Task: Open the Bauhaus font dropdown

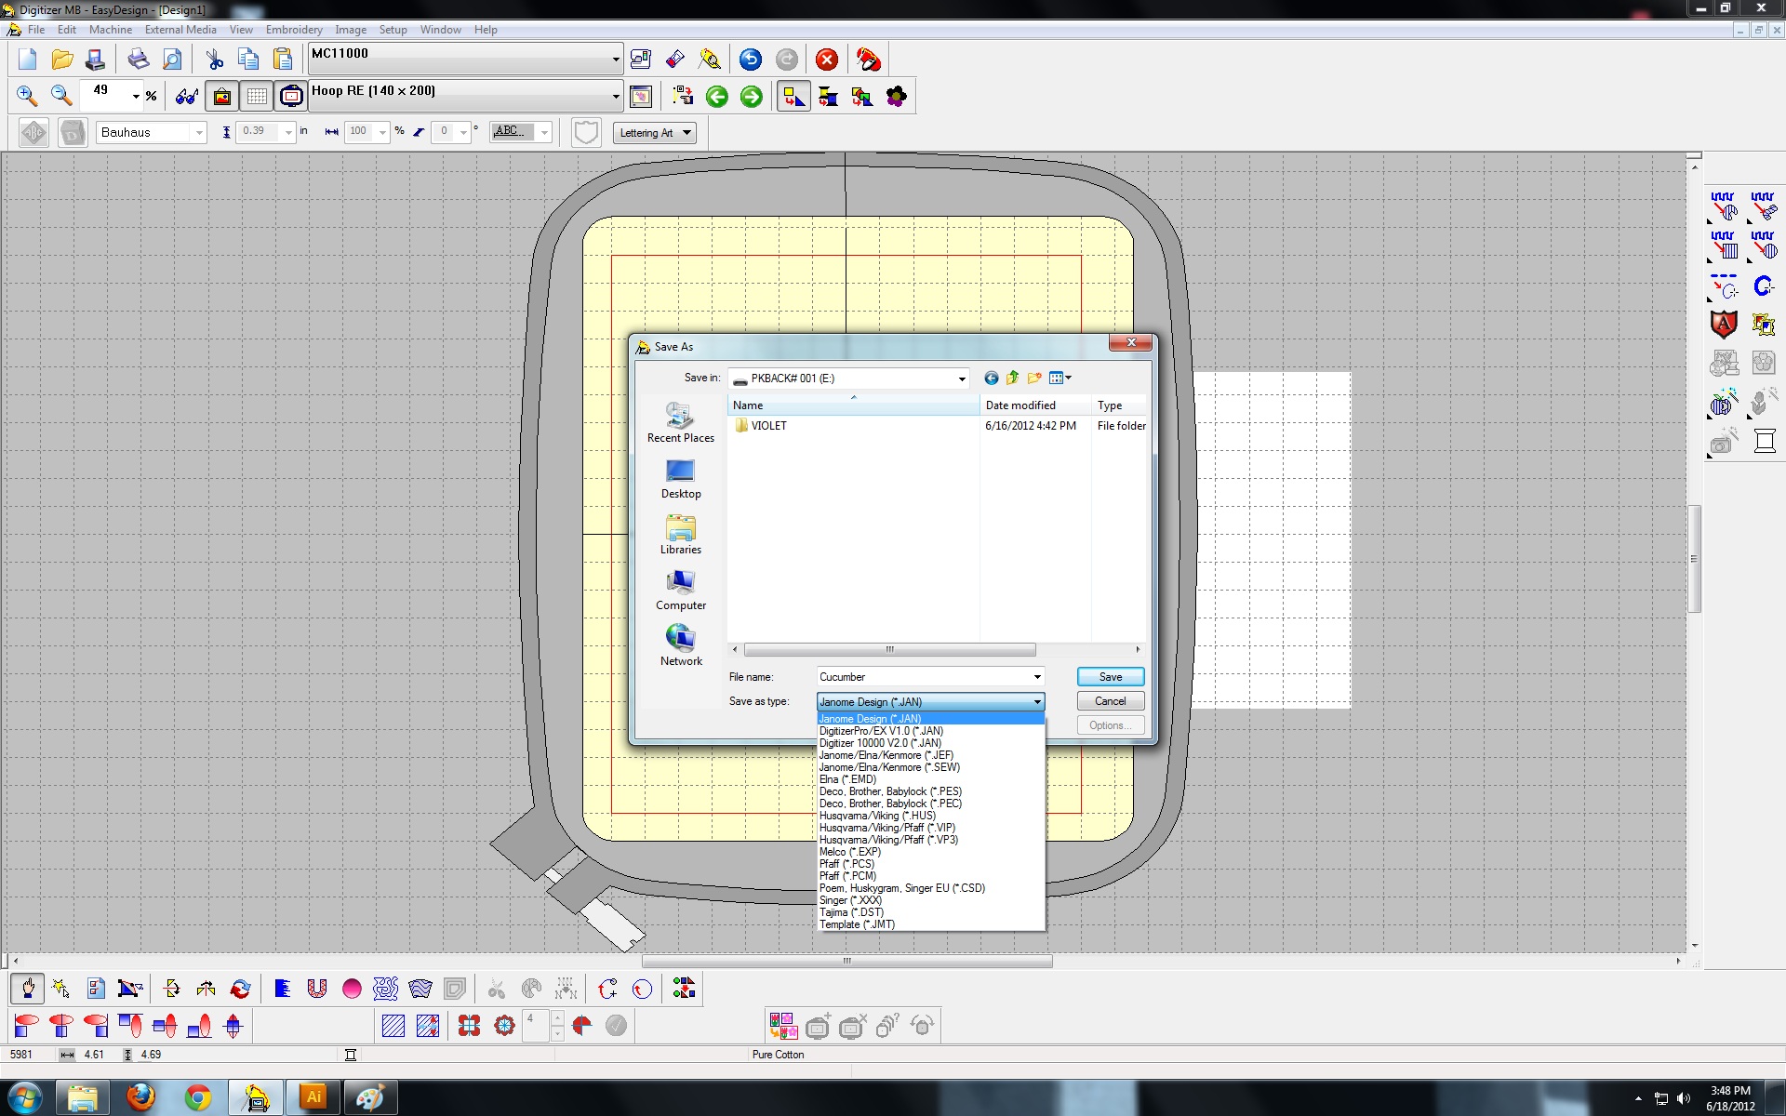Action: [198, 132]
